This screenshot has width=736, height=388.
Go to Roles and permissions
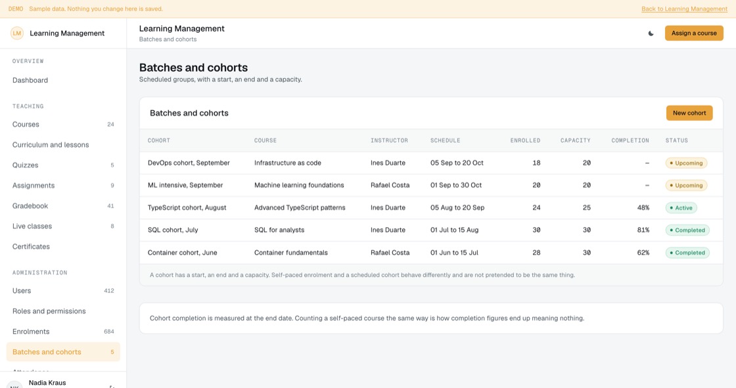click(x=63, y=311)
